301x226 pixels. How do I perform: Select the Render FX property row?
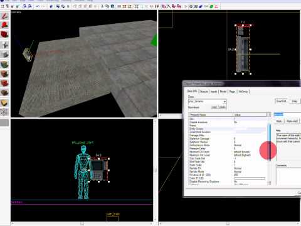(228, 168)
